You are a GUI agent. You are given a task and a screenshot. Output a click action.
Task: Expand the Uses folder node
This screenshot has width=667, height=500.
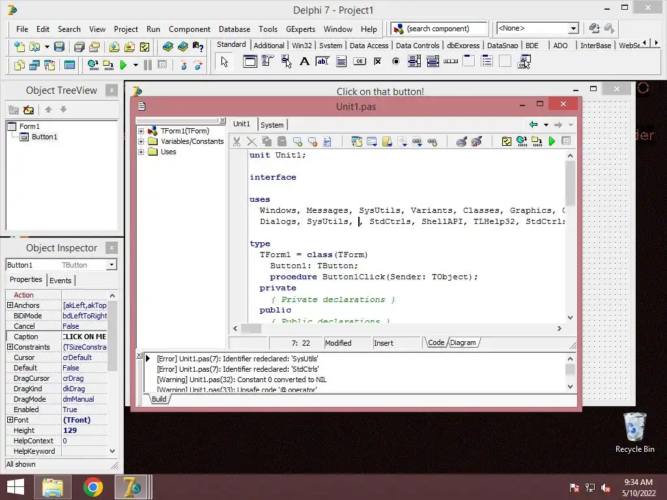pyautogui.click(x=141, y=152)
